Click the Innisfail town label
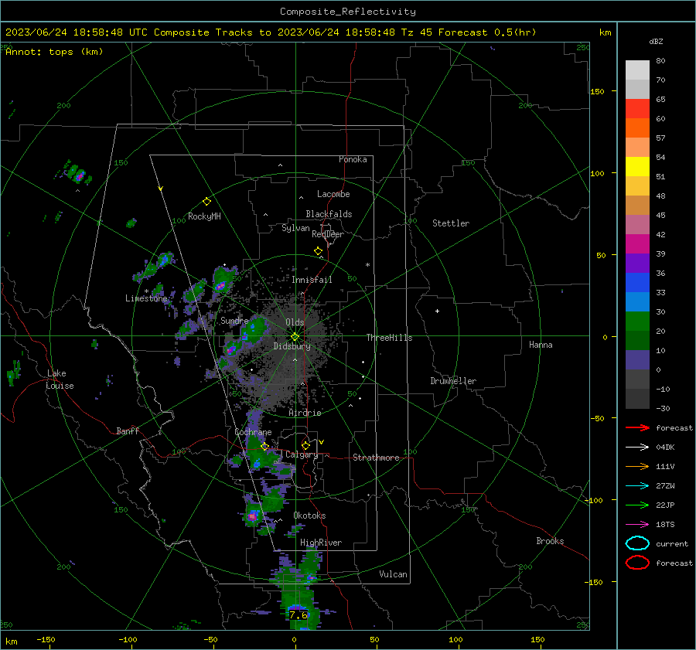The width and height of the screenshot is (696, 650). (x=312, y=280)
